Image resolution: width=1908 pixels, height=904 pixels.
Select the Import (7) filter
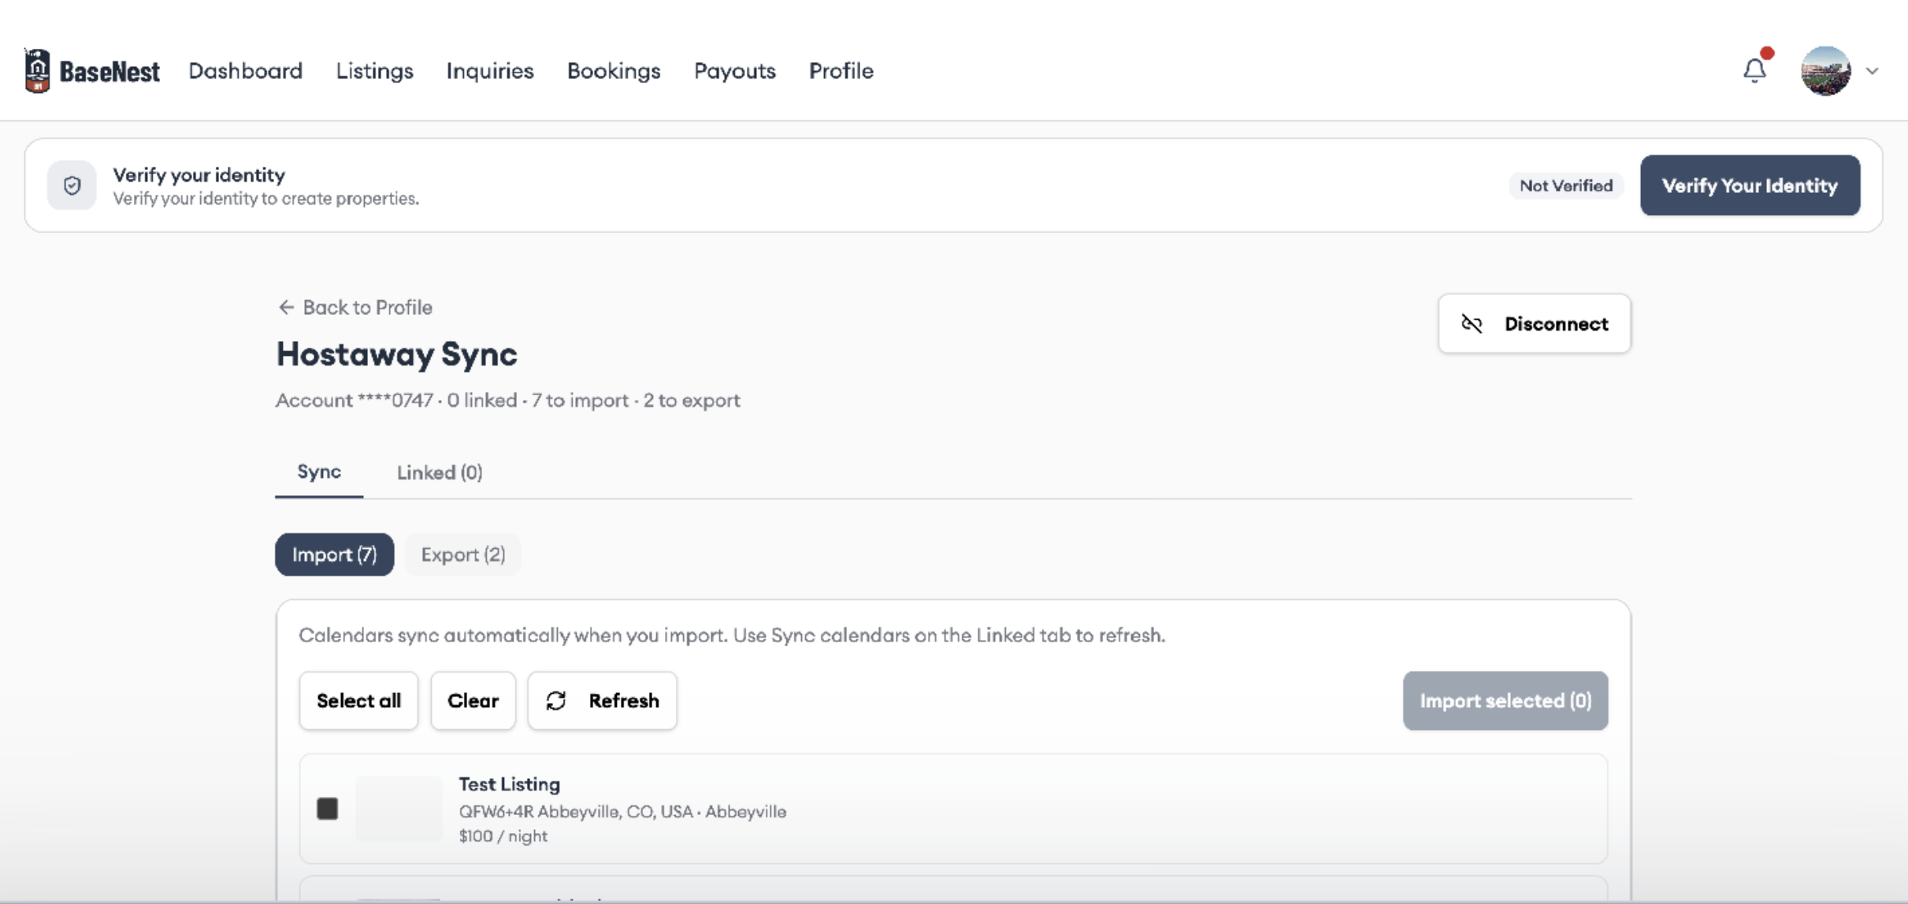[x=335, y=554]
